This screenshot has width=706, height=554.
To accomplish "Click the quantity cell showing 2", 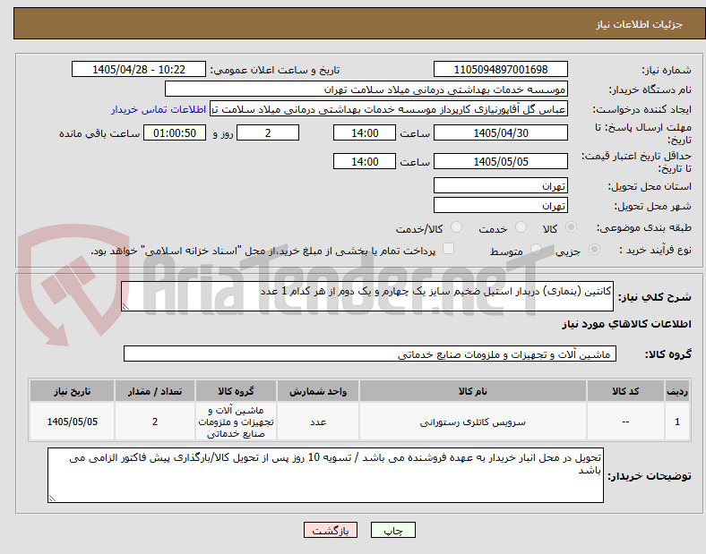I will click(155, 422).
